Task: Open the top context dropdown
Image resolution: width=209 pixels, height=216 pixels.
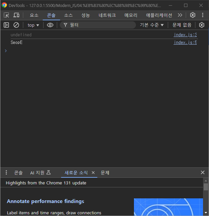Action: point(33,25)
